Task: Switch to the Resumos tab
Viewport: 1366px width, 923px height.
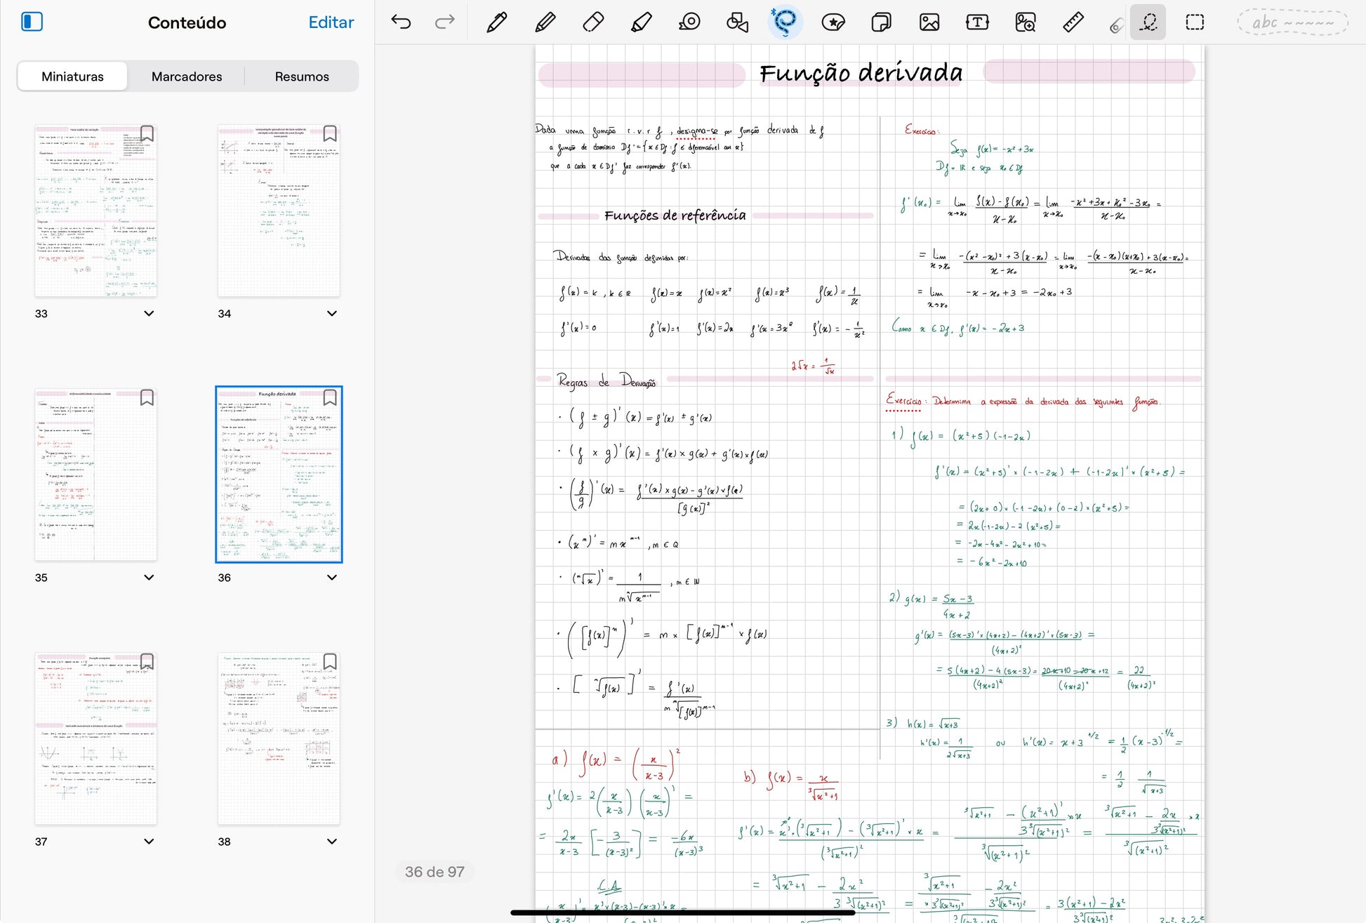Action: pyautogui.click(x=302, y=77)
